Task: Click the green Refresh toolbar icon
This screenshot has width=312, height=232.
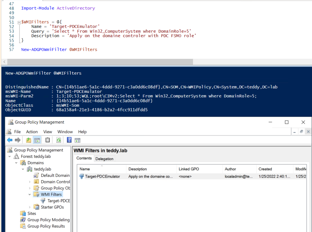Action: (58, 140)
